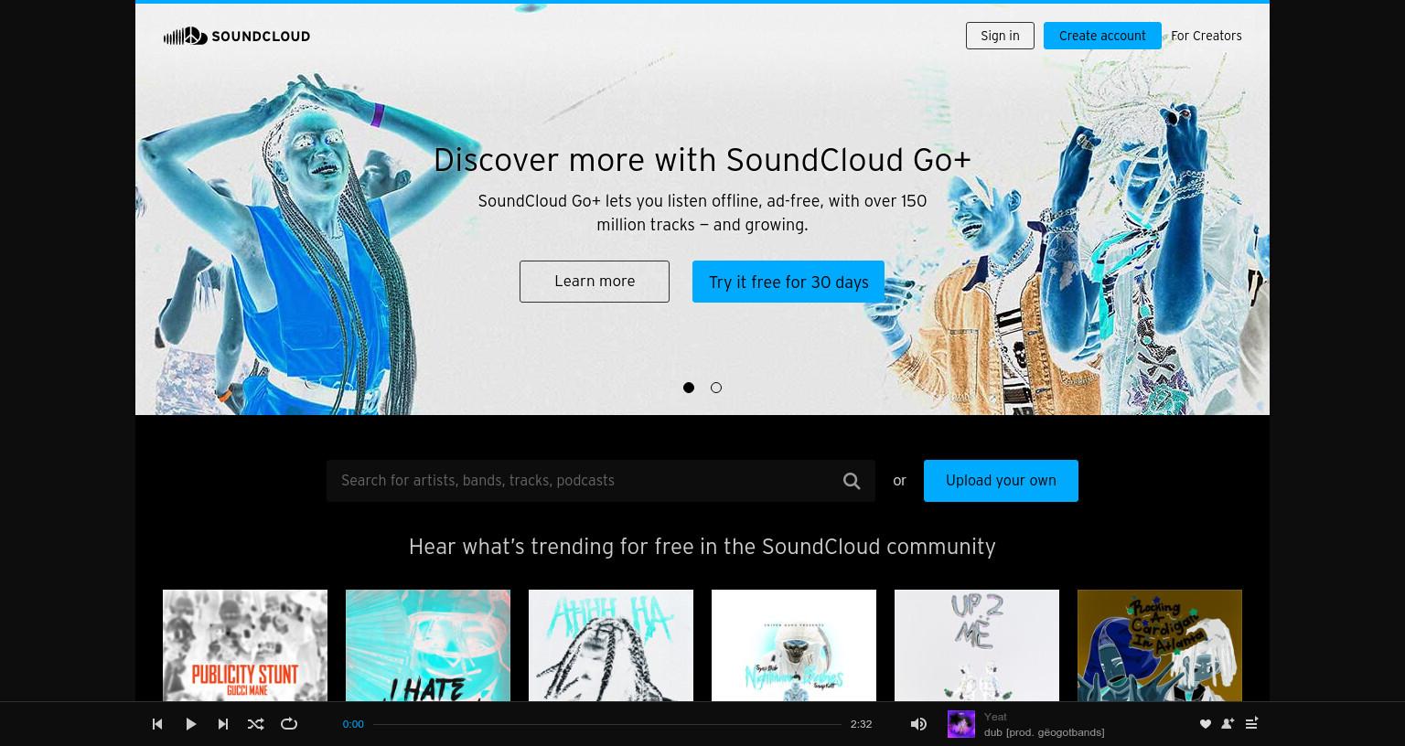Click Try it free for 30 days
Image resolution: width=1405 pixels, height=746 pixels.
tap(788, 282)
